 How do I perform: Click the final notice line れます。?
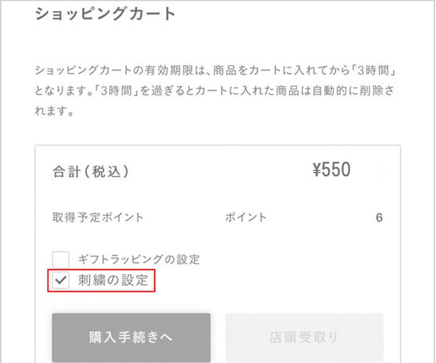coord(54,111)
